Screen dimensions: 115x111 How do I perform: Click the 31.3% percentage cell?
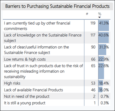click(104, 47)
